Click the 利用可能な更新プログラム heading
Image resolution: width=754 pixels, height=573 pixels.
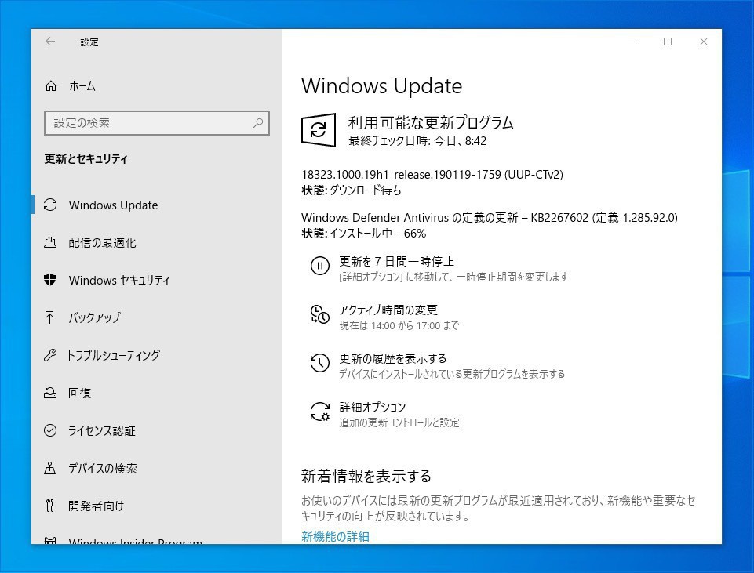[x=431, y=122]
